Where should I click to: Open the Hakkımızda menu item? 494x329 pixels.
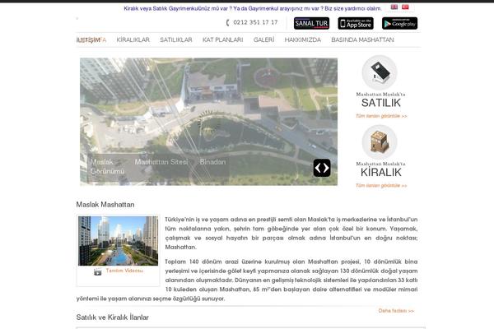(x=303, y=40)
